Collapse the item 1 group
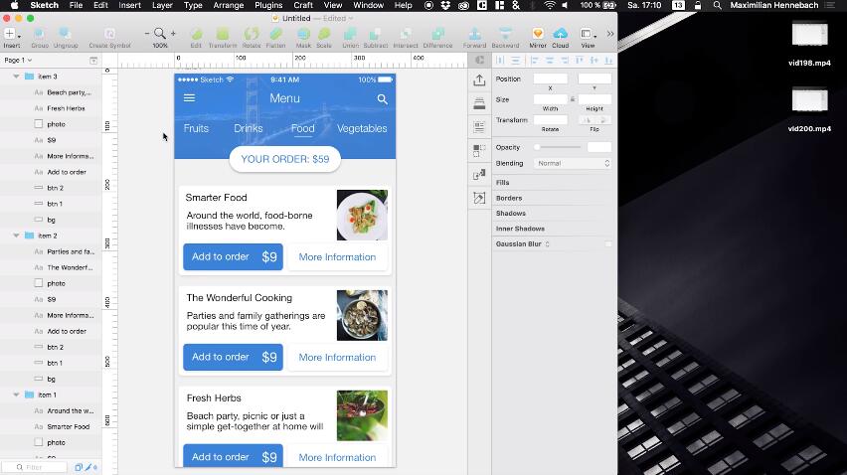 [x=16, y=395]
